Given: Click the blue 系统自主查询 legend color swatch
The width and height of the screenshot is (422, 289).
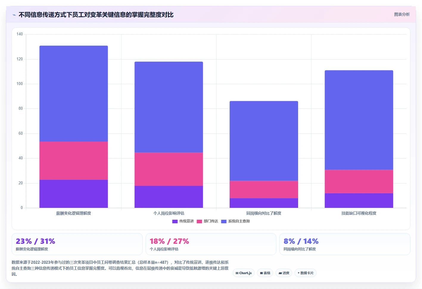Looking at the screenshot, I should tap(224, 221).
